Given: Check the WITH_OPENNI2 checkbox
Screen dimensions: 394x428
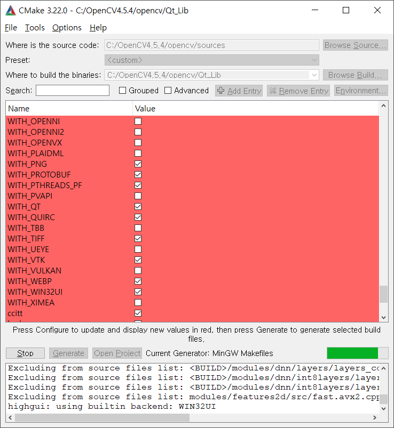Looking at the screenshot, I should 138,132.
